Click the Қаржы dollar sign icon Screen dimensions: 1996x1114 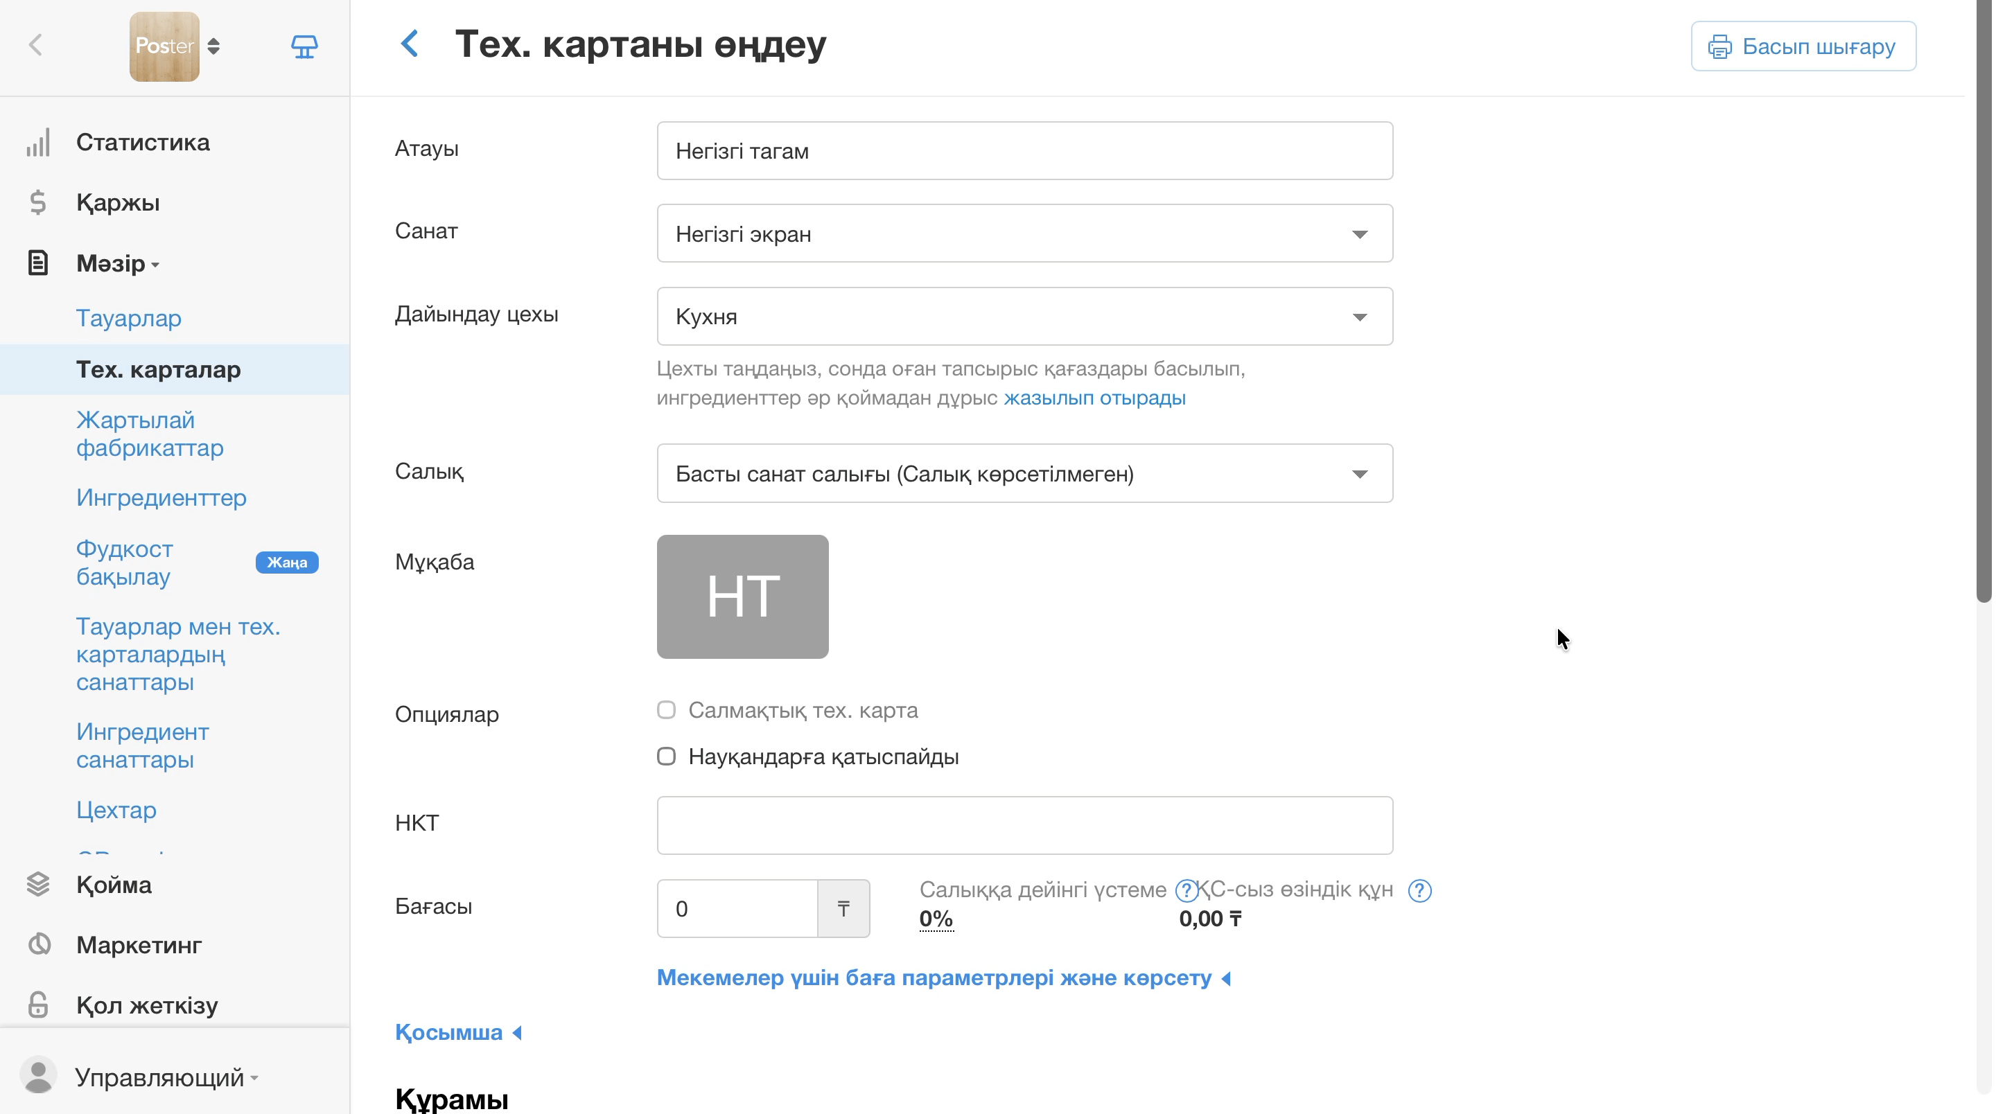[x=38, y=203]
